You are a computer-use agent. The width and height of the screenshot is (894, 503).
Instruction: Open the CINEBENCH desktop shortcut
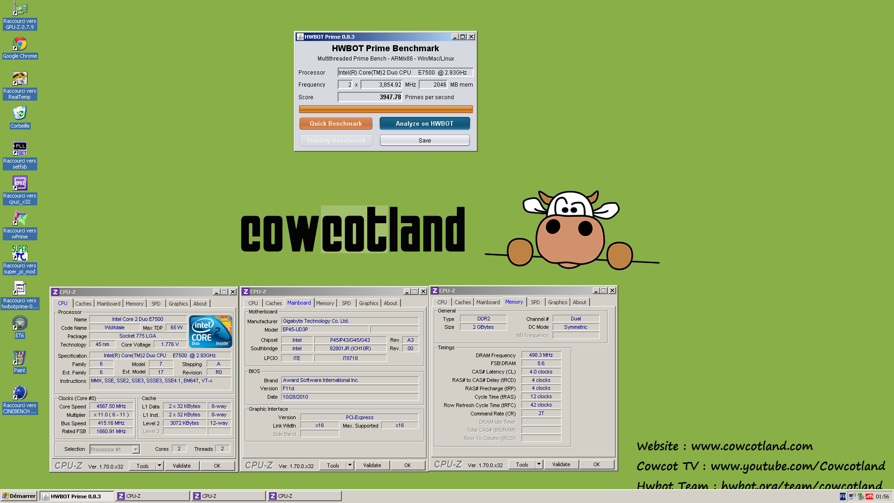click(x=20, y=400)
